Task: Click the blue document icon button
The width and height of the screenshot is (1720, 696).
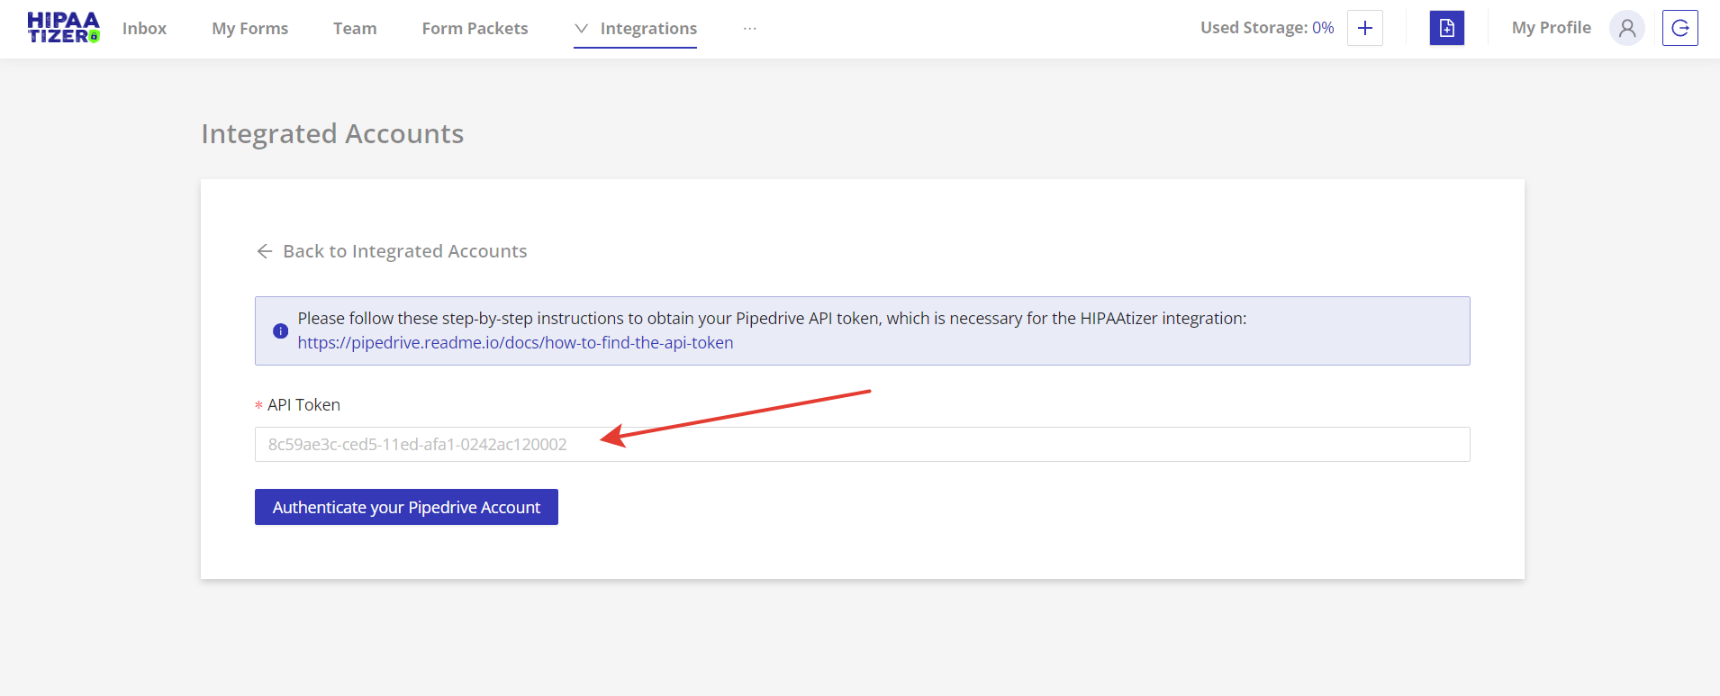Action: tap(1446, 28)
